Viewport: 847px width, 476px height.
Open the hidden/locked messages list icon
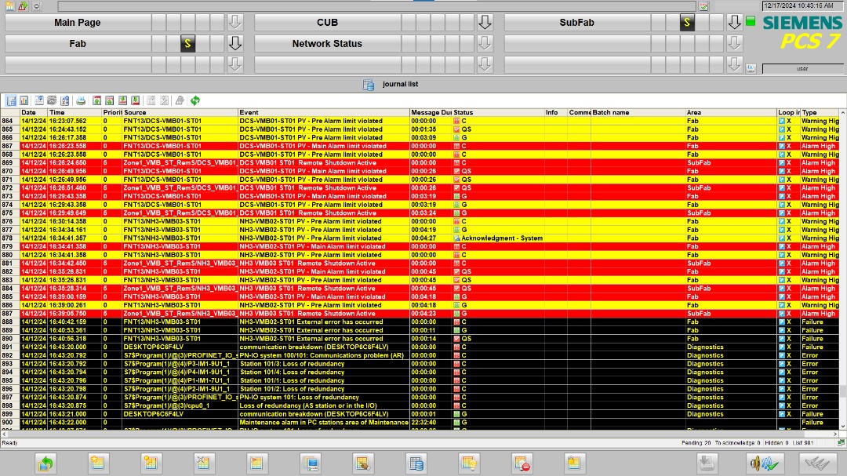pyautogui.click(x=522, y=463)
